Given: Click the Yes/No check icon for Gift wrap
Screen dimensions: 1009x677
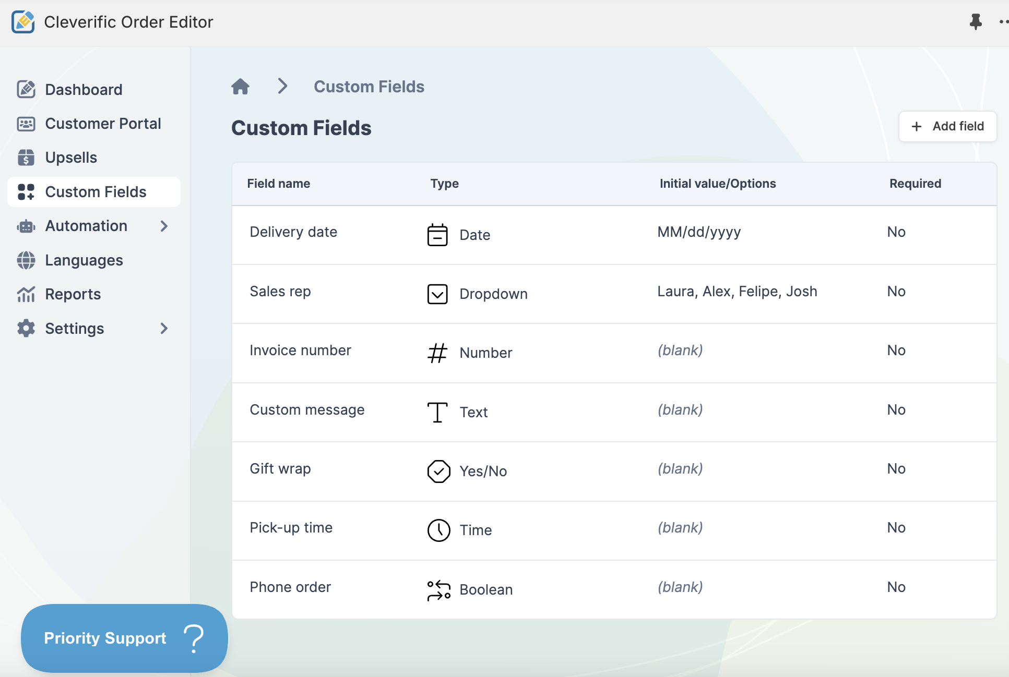Looking at the screenshot, I should point(438,471).
